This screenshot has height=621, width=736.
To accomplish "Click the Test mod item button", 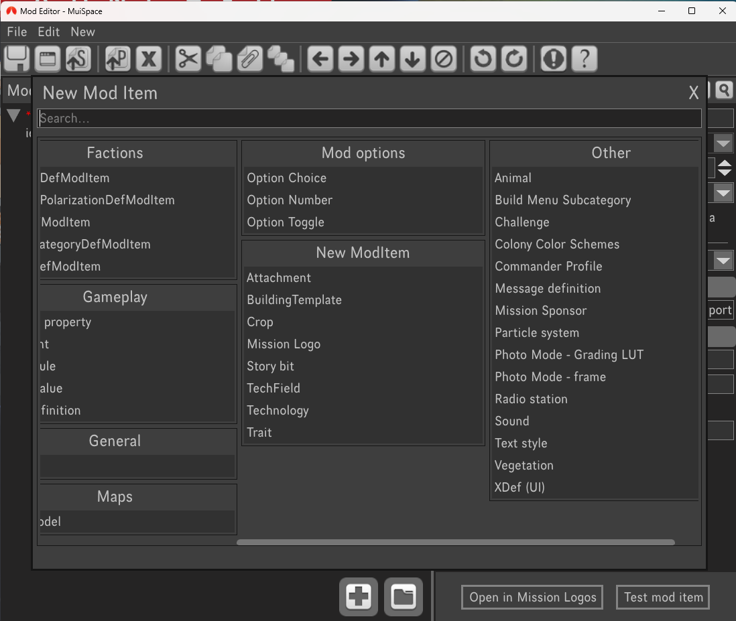I will 663,597.
